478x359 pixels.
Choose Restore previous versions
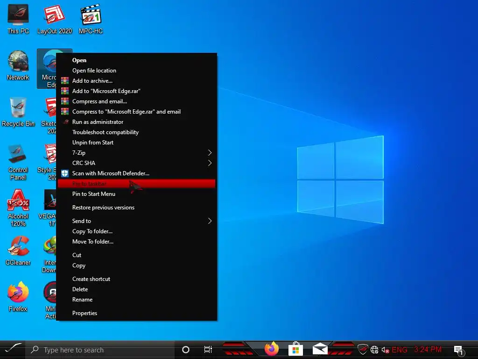point(137,208)
